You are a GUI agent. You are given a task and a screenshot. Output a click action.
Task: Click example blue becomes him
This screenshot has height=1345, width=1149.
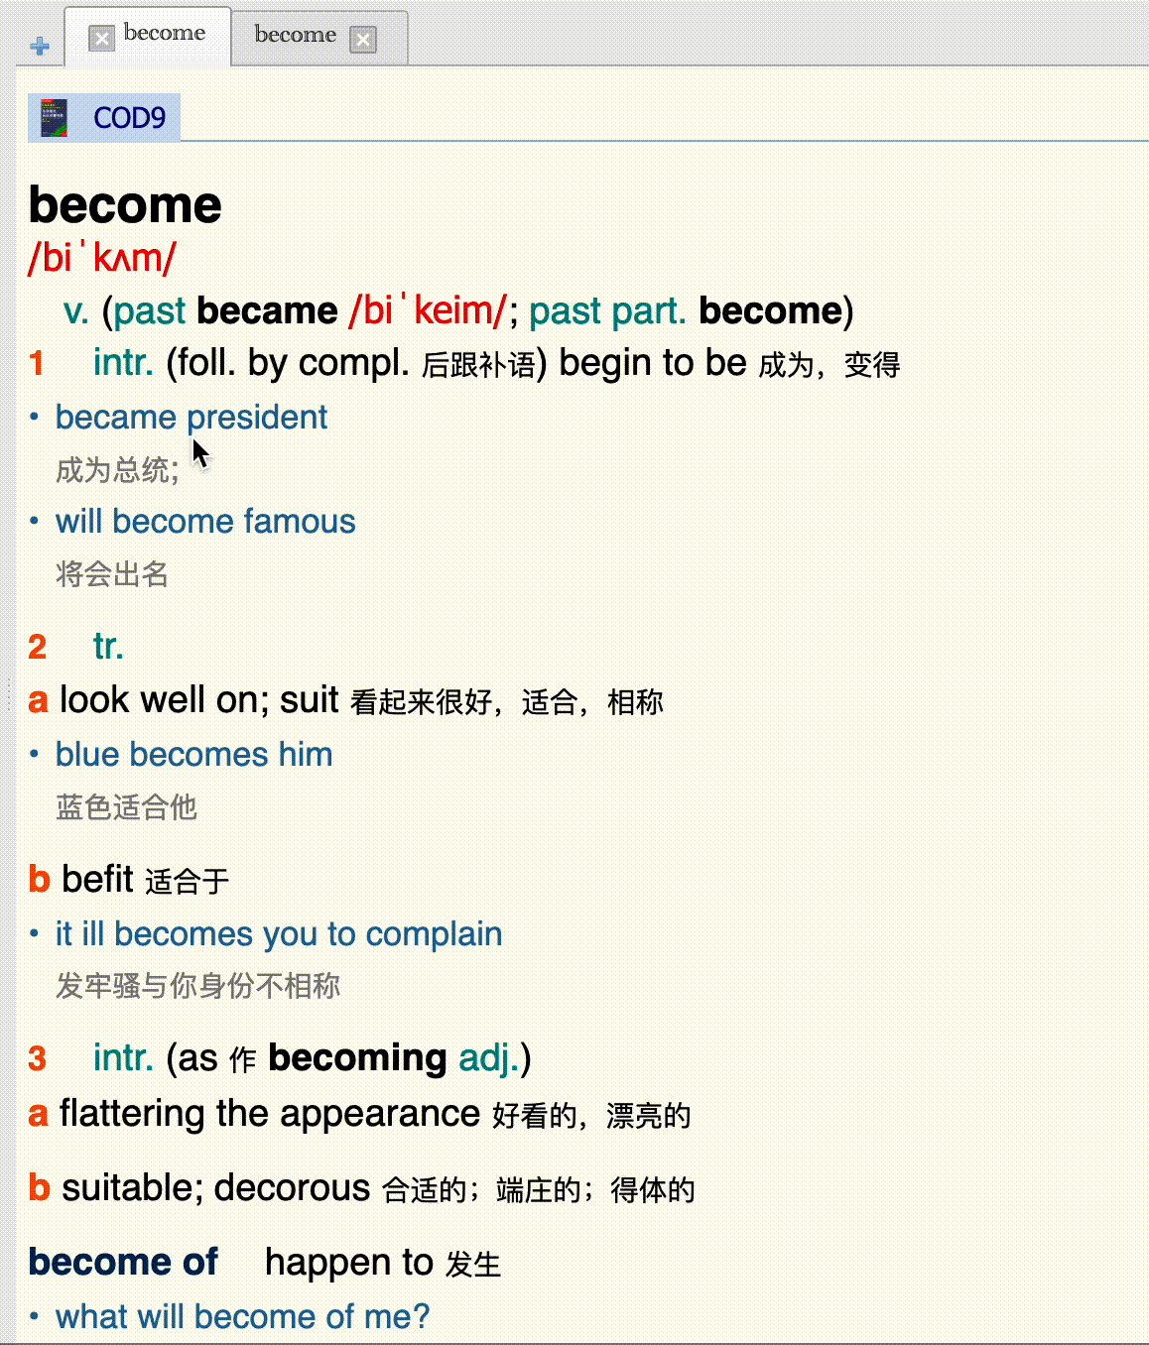pos(193,755)
